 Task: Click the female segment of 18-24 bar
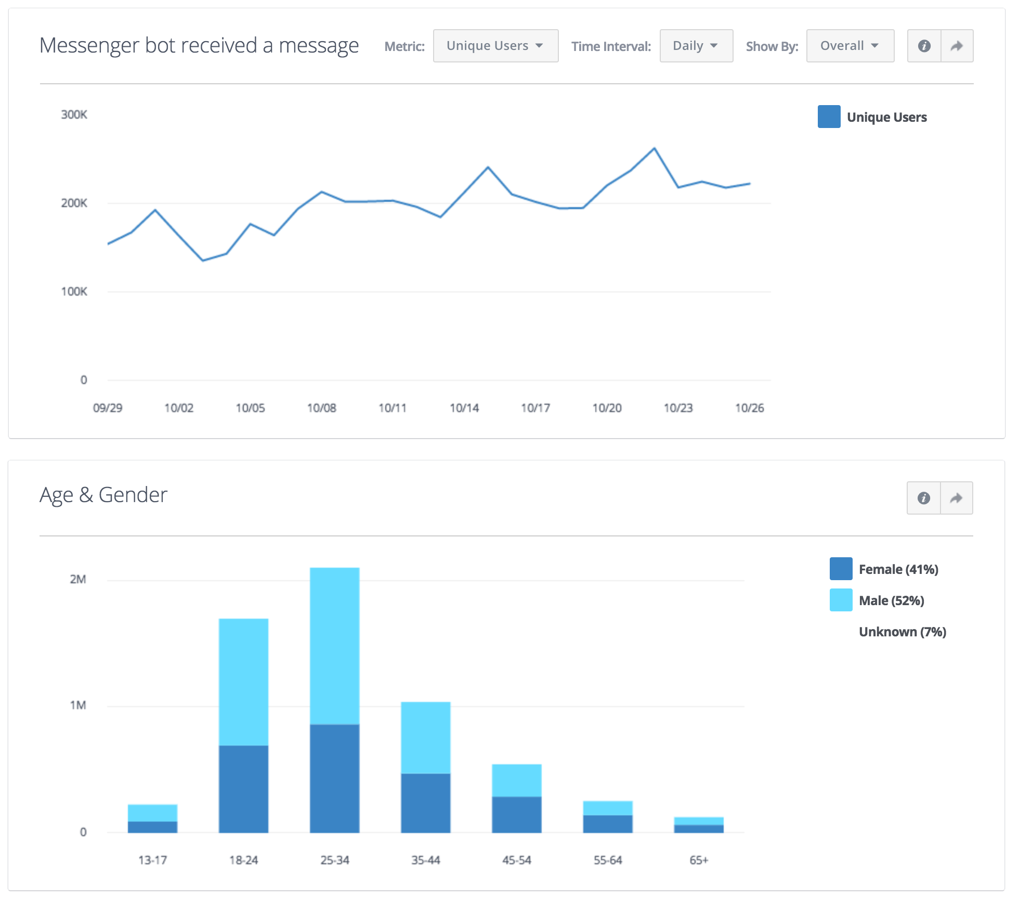(243, 788)
